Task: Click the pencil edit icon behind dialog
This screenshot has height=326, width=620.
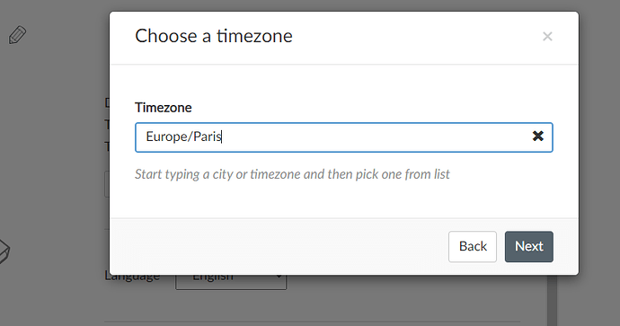Action: click(x=17, y=35)
